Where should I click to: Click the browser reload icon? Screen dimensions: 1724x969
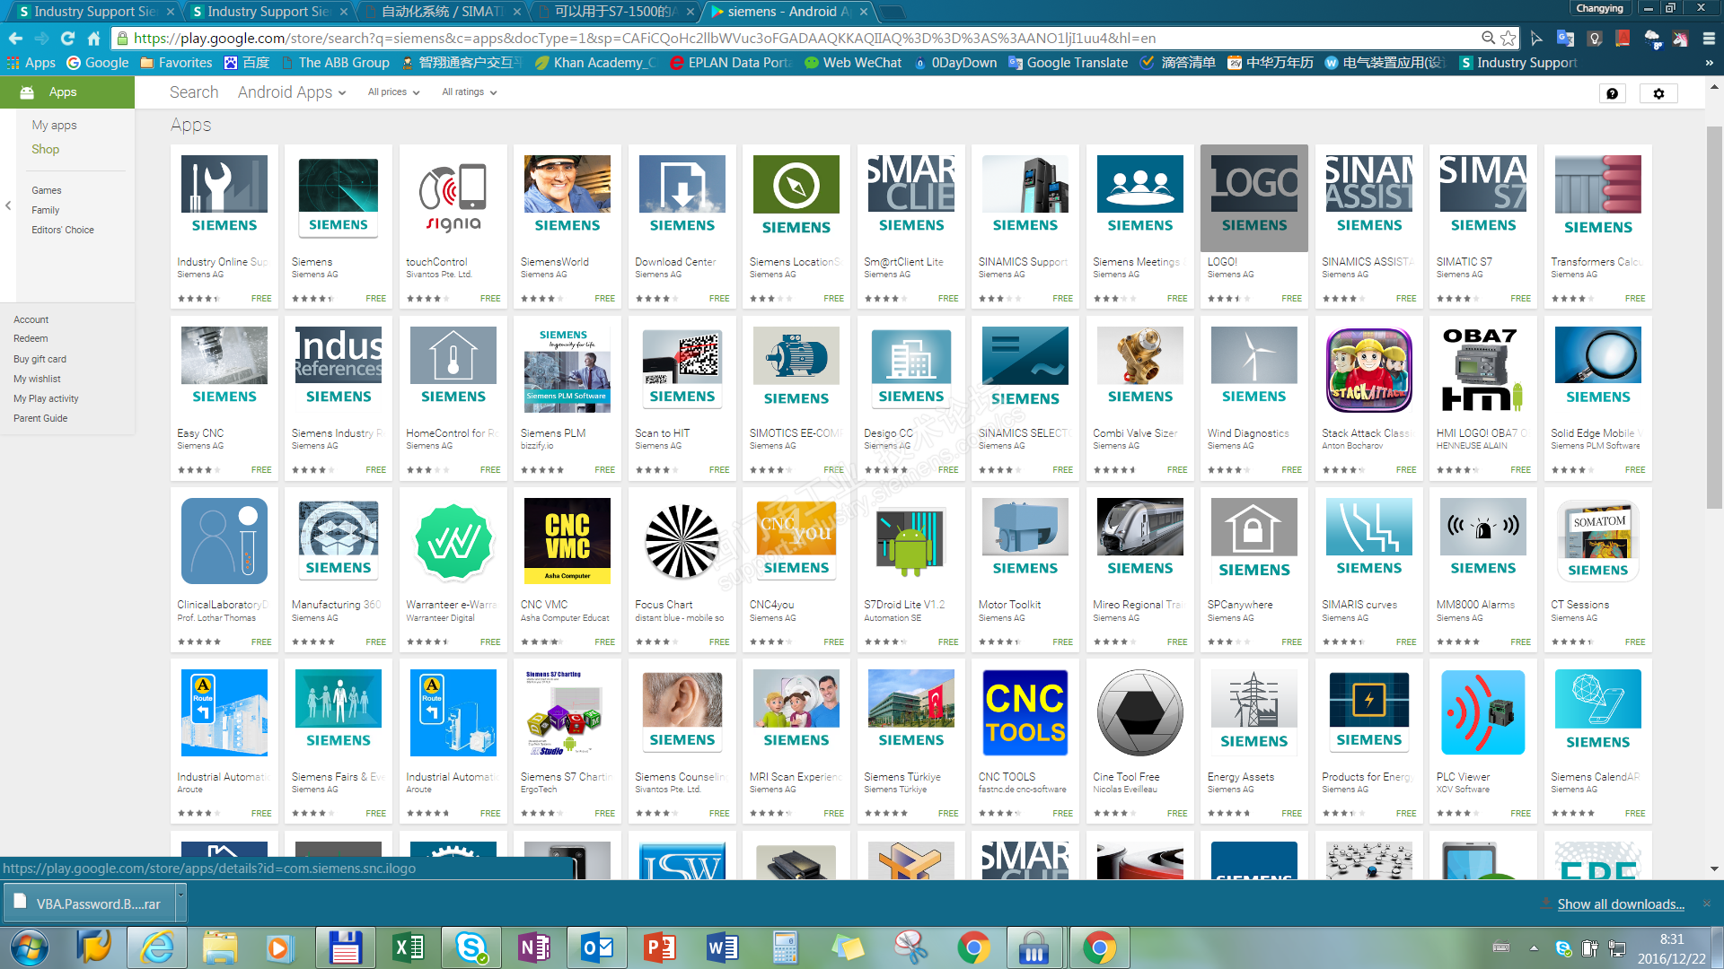pos(67,39)
